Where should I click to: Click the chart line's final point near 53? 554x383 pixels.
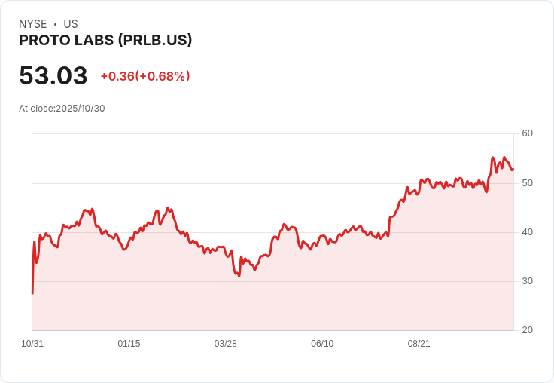(x=513, y=169)
